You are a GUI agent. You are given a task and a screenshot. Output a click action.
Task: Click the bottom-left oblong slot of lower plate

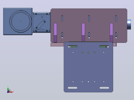[x=72, y=88]
